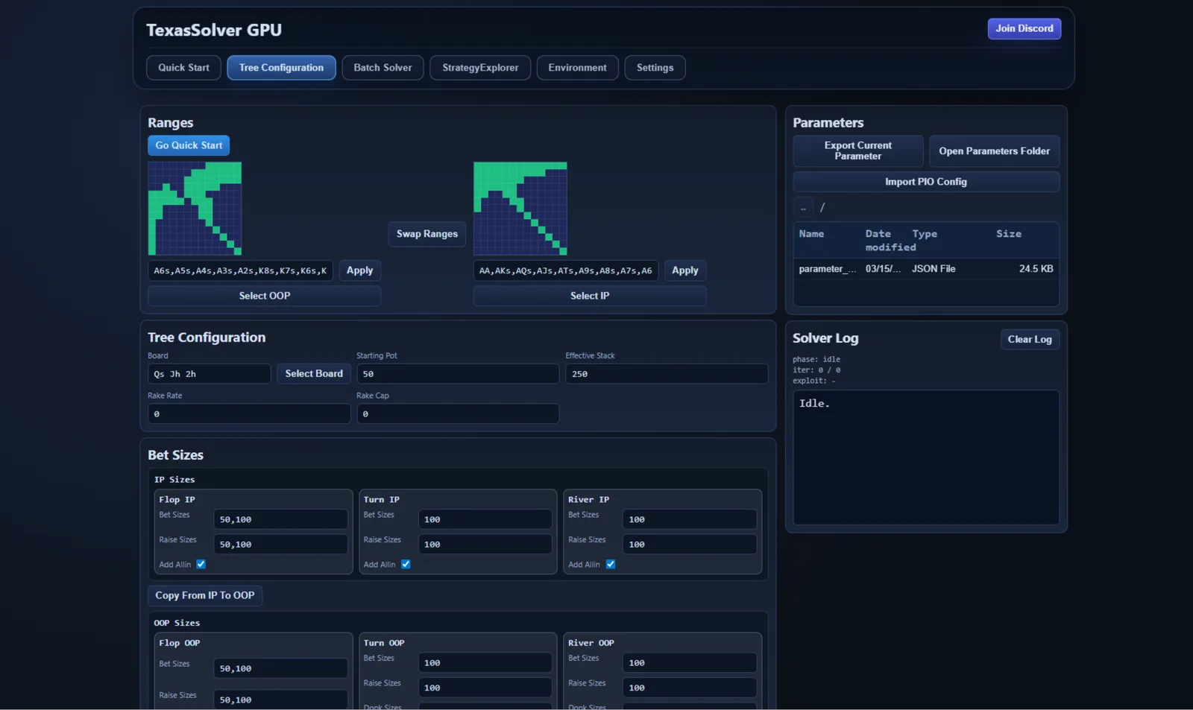Click Swap Ranges between OOP and IP
The image size is (1193, 710).
point(426,234)
